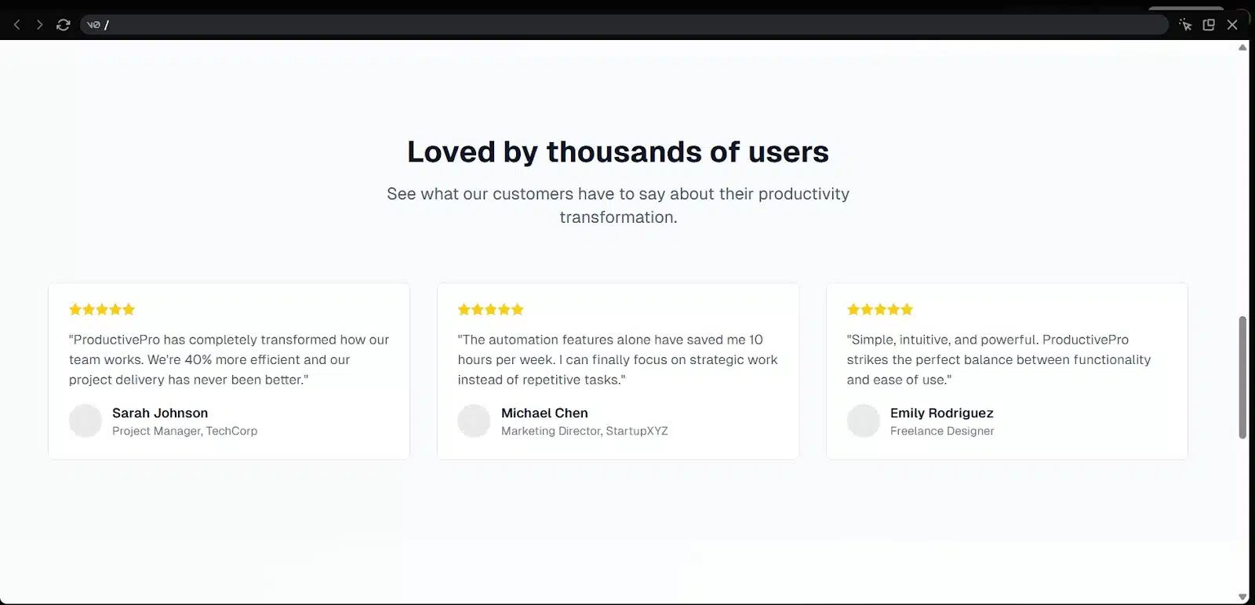Select the Sarah Johnson name text
Viewport: 1255px width, 605px height.
[160, 413]
